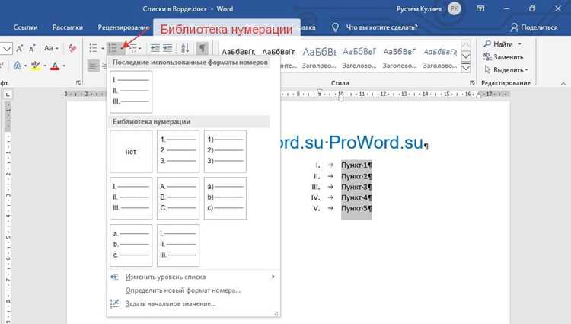Viewport: 571px width, 324px height.
Task: Open the text effects dropdown arrow
Action: [x=25, y=66]
